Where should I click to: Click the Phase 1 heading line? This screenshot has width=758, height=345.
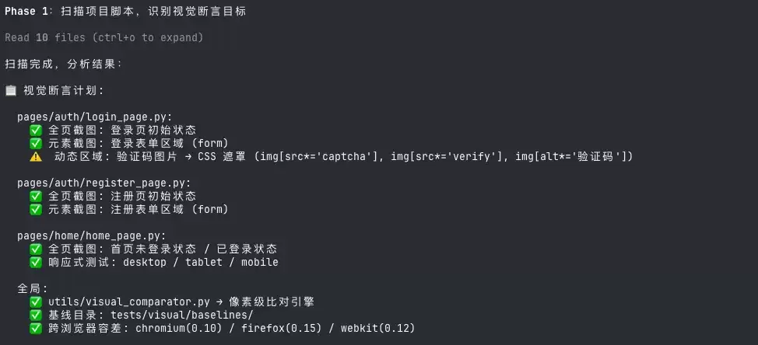[126, 12]
